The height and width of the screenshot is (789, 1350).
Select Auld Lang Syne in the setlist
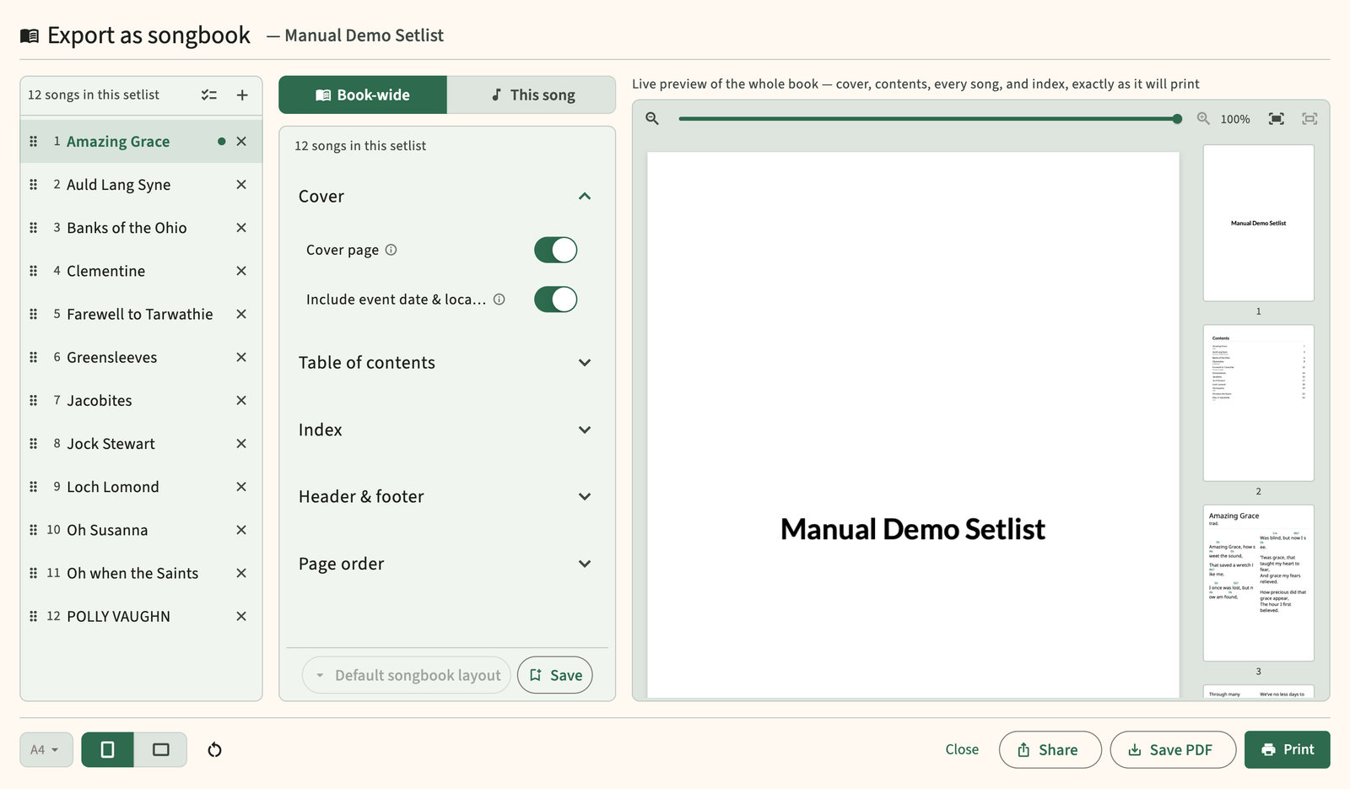[x=118, y=185]
